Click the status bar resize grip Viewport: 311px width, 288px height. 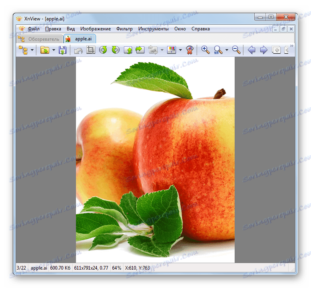pyautogui.click(x=293, y=269)
